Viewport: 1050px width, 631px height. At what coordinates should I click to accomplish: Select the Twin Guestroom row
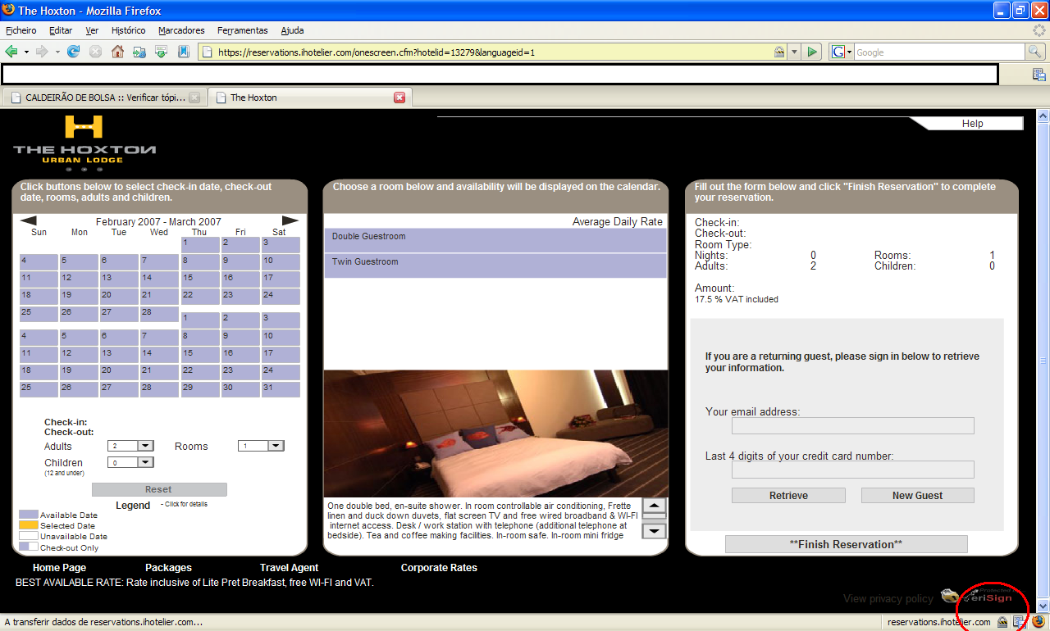pyautogui.click(x=495, y=266)
